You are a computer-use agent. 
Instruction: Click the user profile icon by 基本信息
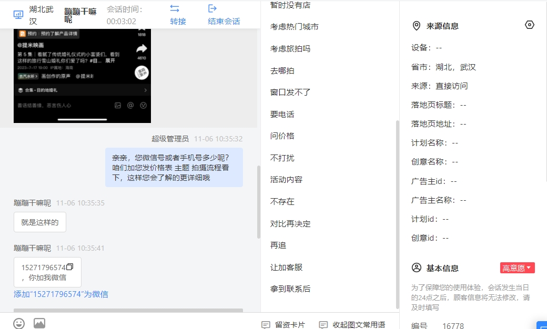(x=417, y=268)
